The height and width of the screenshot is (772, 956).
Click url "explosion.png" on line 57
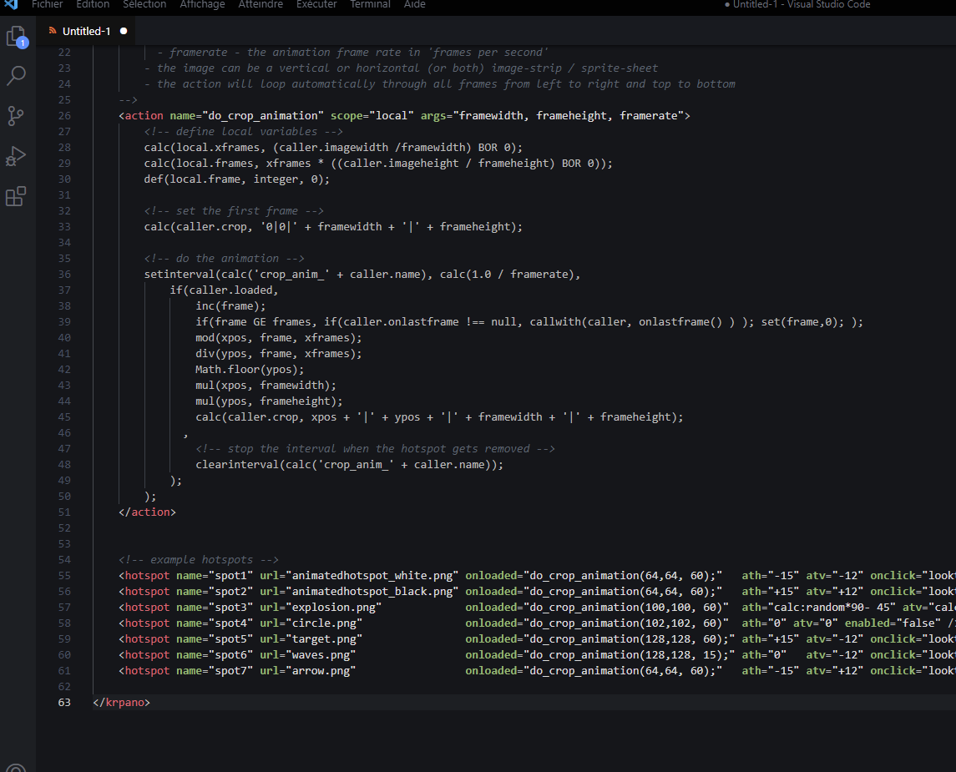coord(333,607)
